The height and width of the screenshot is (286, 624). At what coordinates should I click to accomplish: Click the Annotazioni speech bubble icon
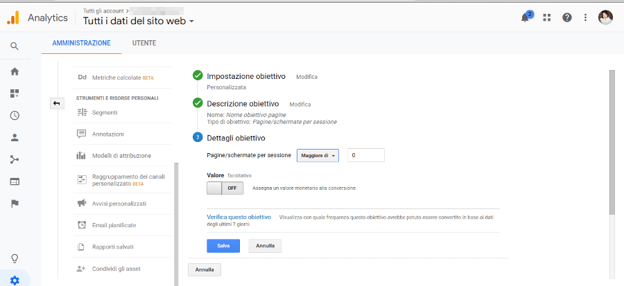click(82, 134)
